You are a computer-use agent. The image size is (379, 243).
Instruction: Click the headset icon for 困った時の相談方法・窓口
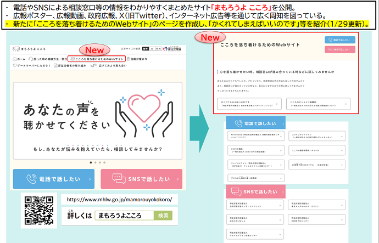(31, 59)
